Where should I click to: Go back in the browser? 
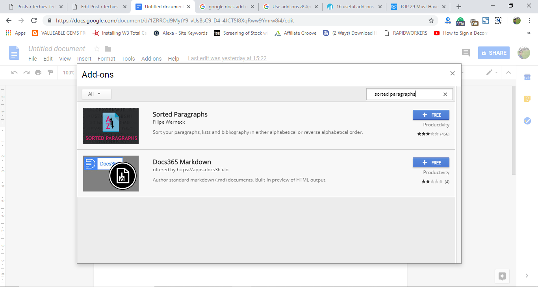click(x=9, y=20)
